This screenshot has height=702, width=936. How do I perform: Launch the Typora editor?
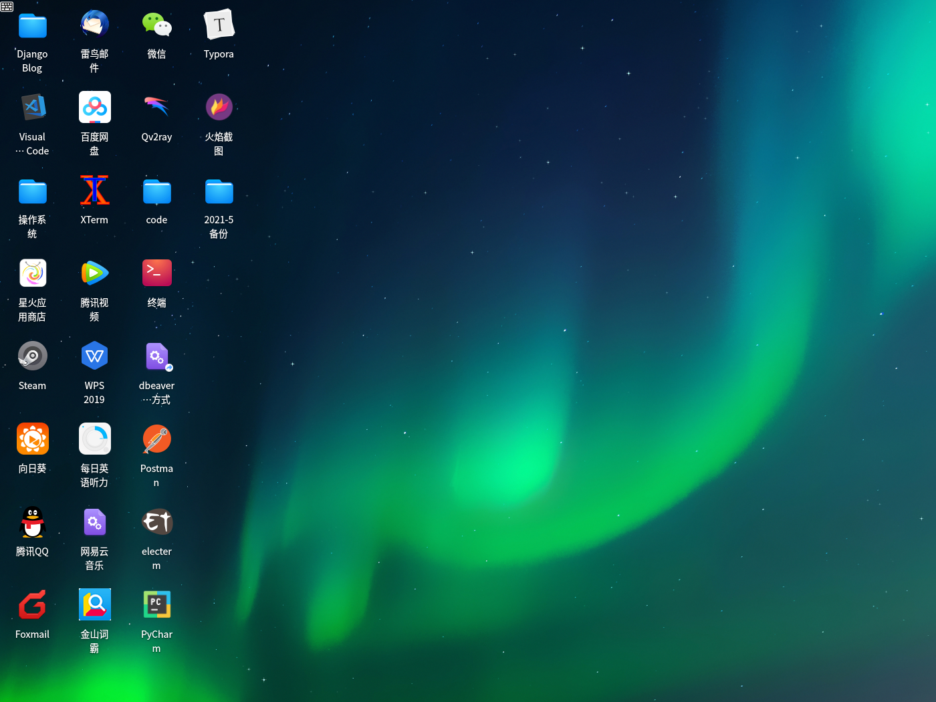tap(219, 25)
